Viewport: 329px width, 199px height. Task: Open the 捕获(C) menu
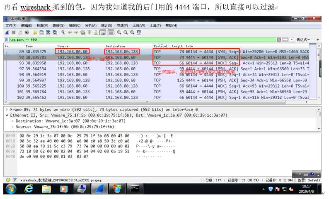point(75,25)
